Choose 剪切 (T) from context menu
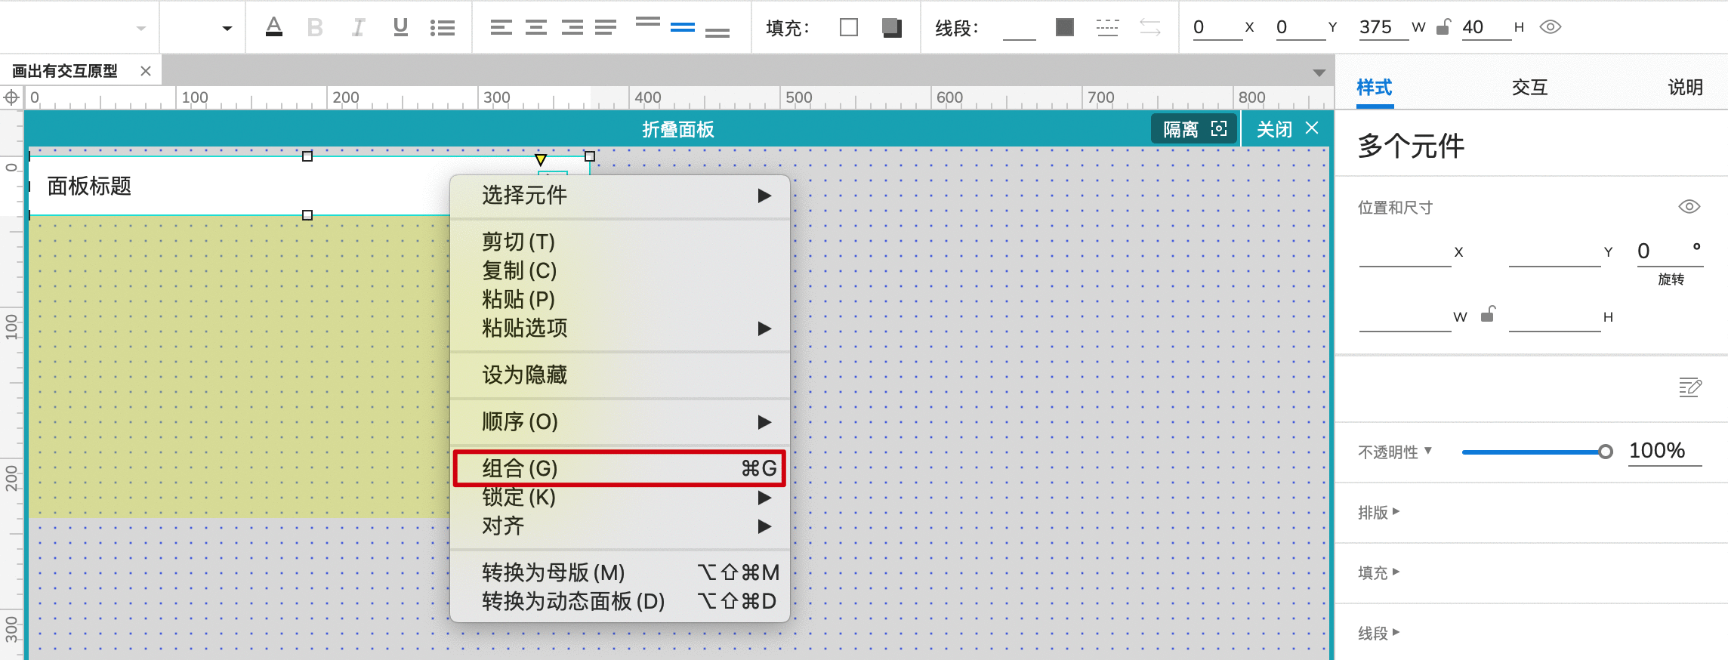This screenshot has width=1728, height=660. [620, 242]
